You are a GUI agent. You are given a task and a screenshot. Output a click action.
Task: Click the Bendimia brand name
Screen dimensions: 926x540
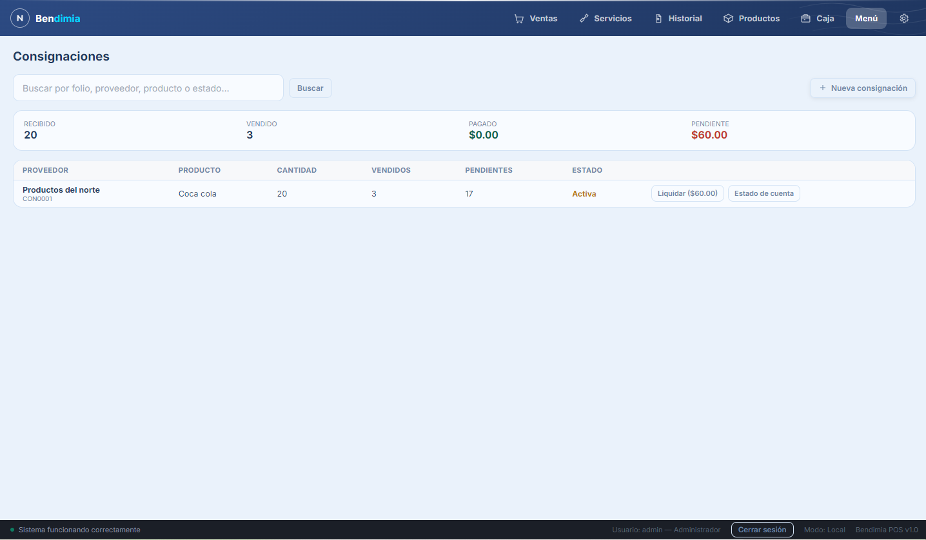(58, 19)
